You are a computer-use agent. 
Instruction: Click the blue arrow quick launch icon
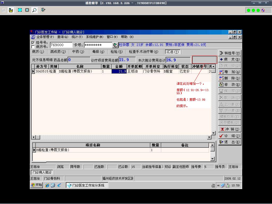[59, 185]
